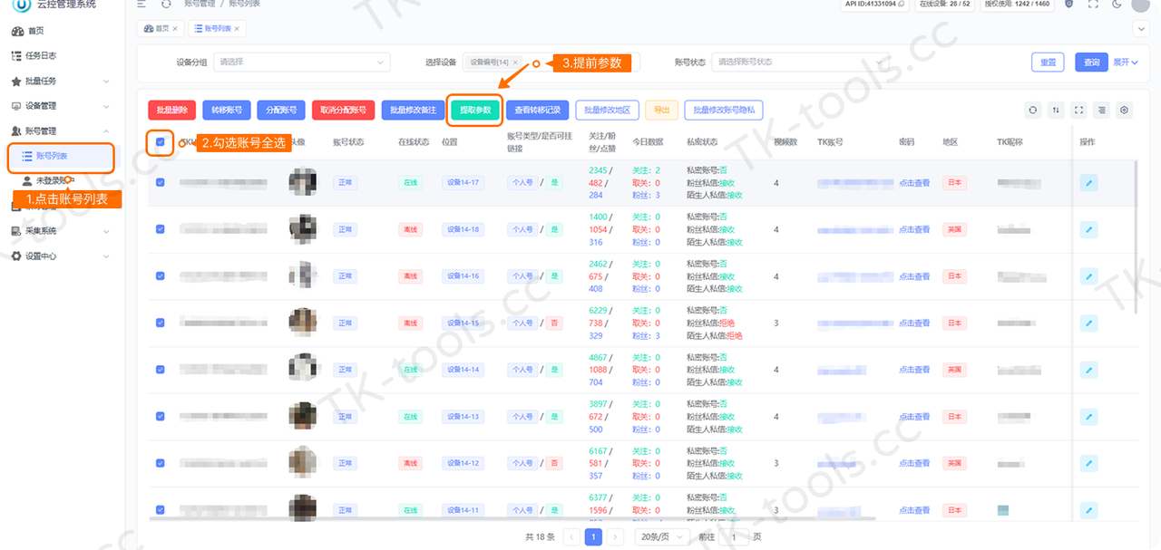1161x550 pixels.
Task: Uncheck the first account row checkbox
Action: coord(161,182)
